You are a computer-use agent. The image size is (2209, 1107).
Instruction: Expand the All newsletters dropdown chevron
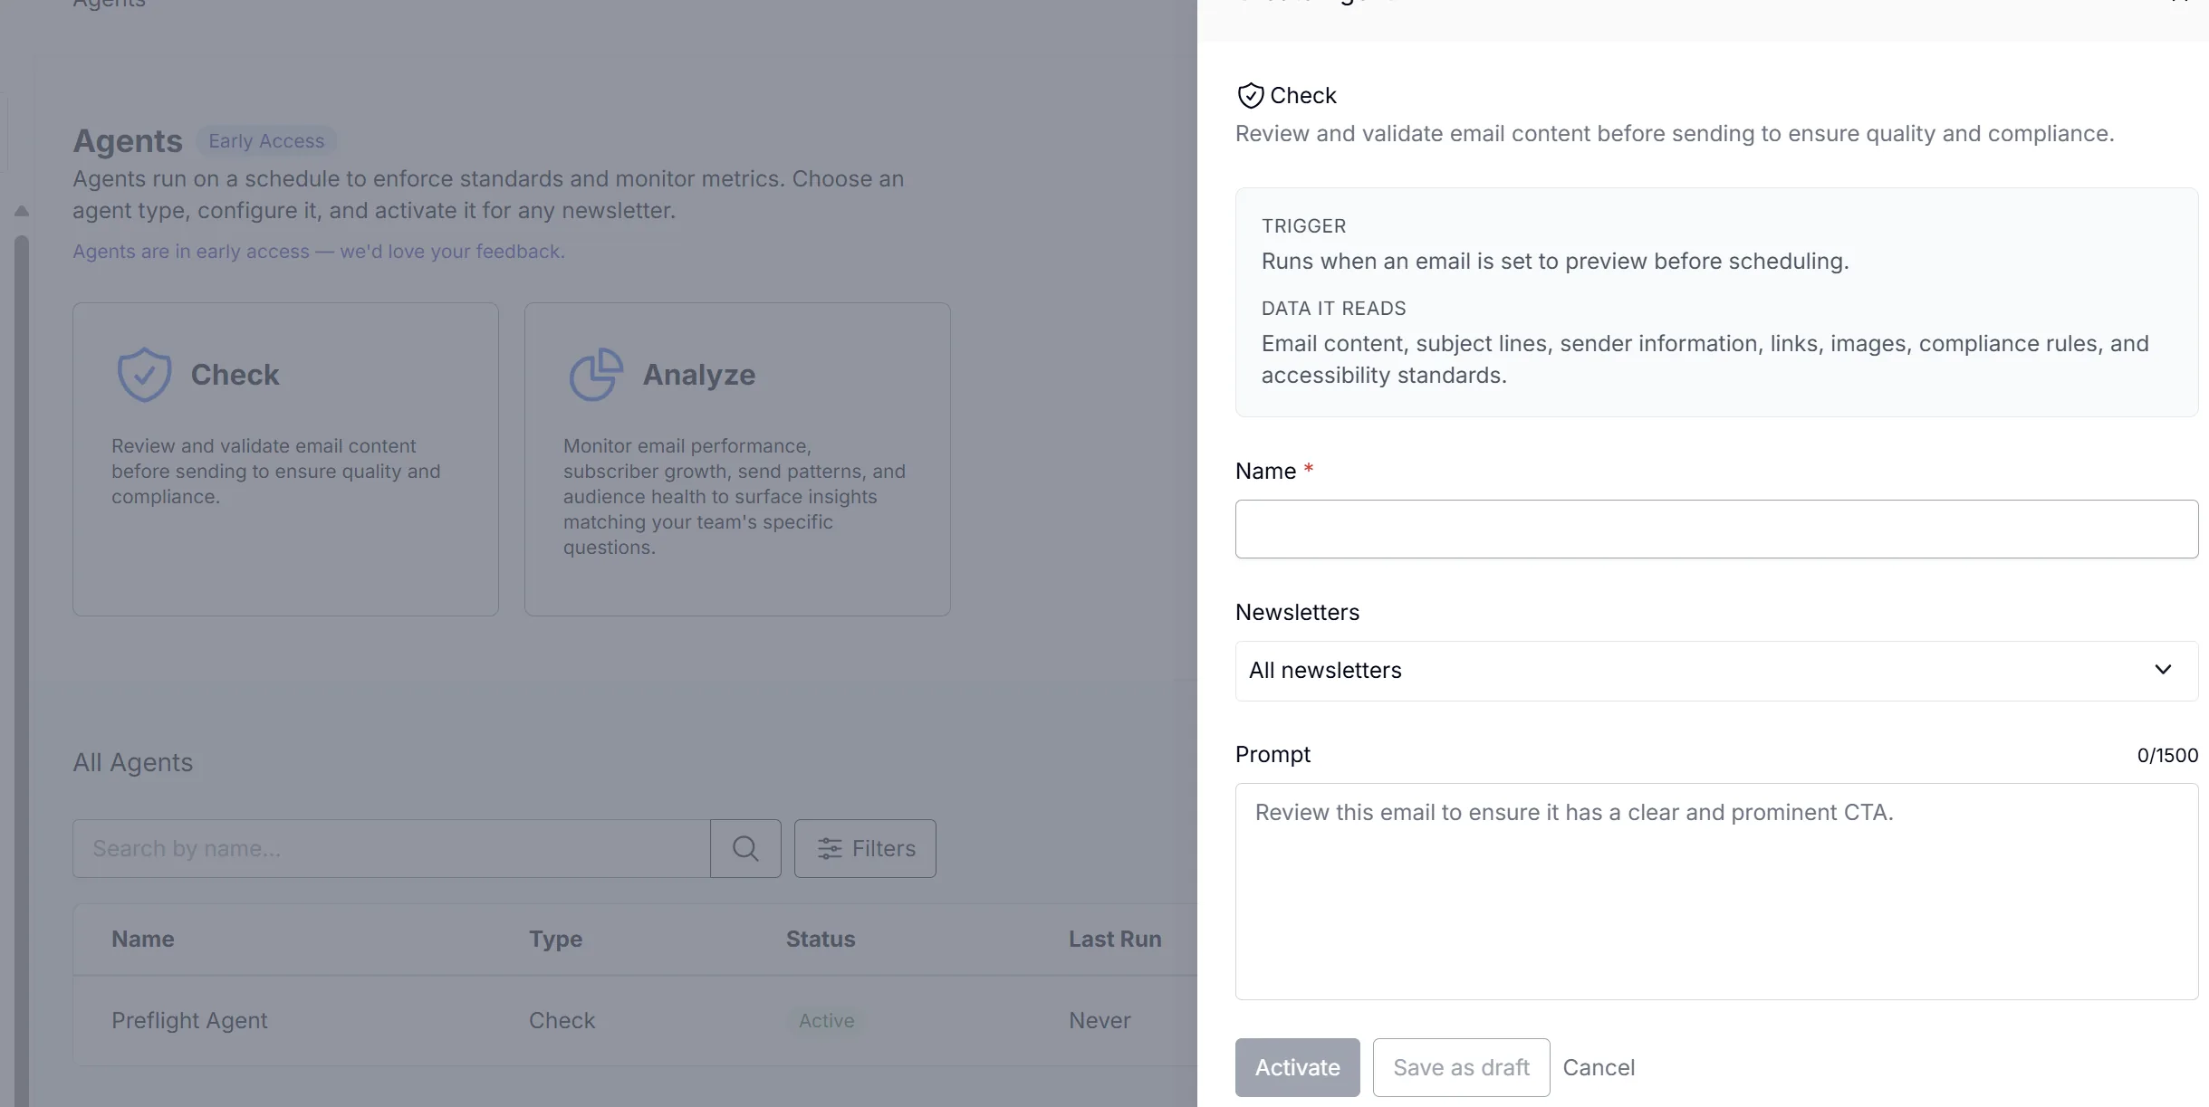pyautogui.click(x=2163, y=670)
